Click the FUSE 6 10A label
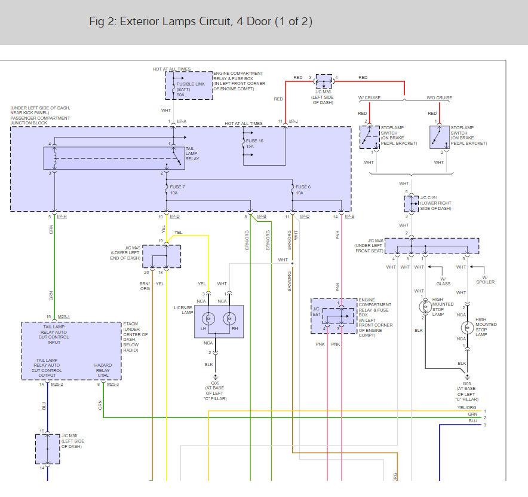 click(x=303, y=190)
